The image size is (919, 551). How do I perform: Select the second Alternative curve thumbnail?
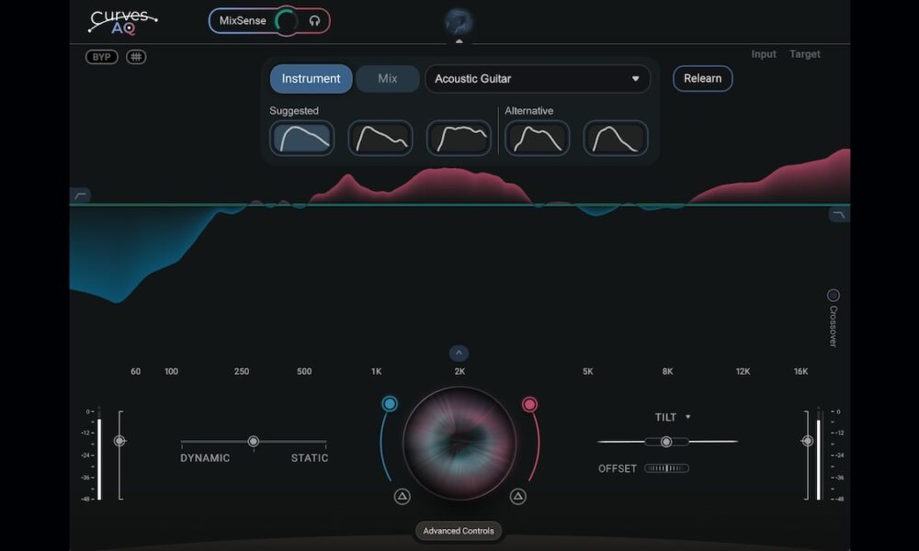click(616, 138)
